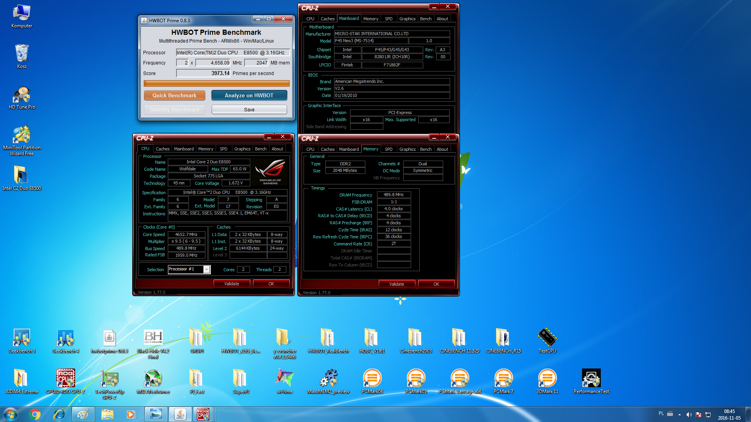751x422 pixels.
Task: Launch MSI Afterburner shortcut
Action: 153,382
